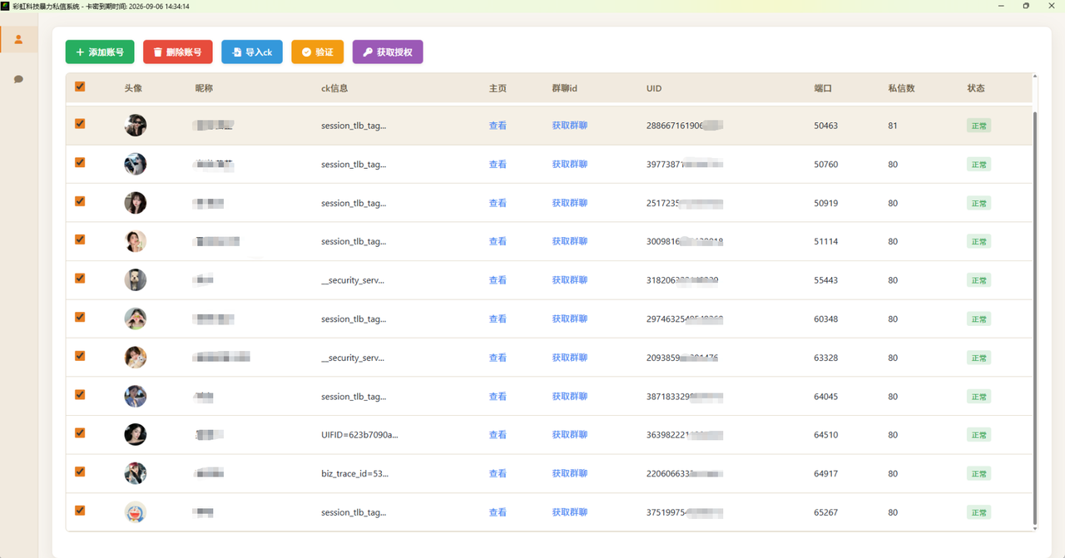Open the accounts page from sidebar user icon

[x=18, y=39]
